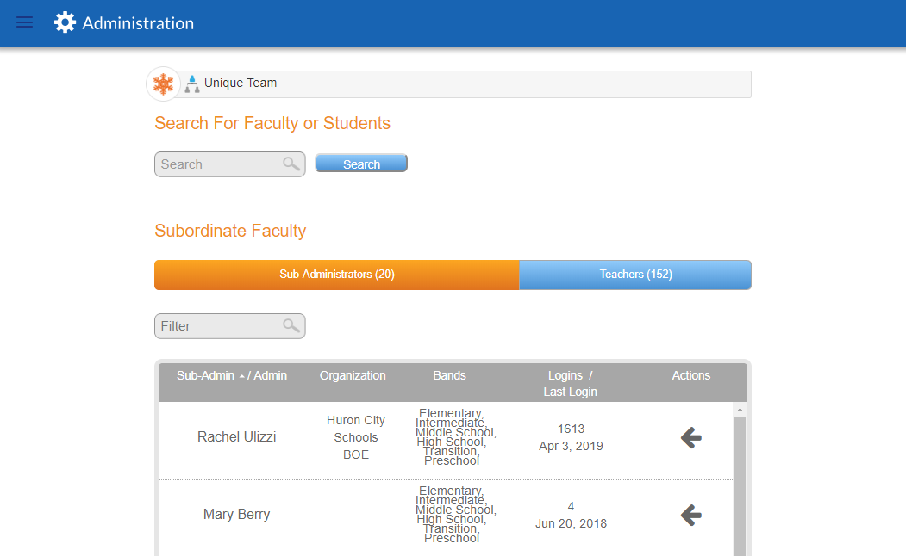Click the Bands column header
Viewport: 906px width, 556px height.
pyautogui.click(x=449, y=375)
